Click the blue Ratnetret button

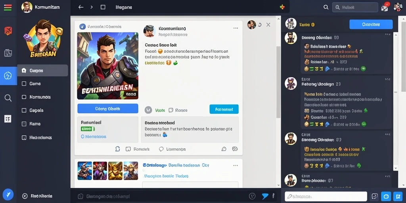[224, 109]
